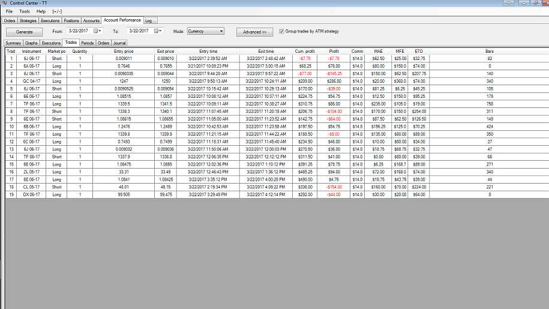Click exit price 1250 cell
The width and height of the screenshot is (549, 309).
(166, 81)
